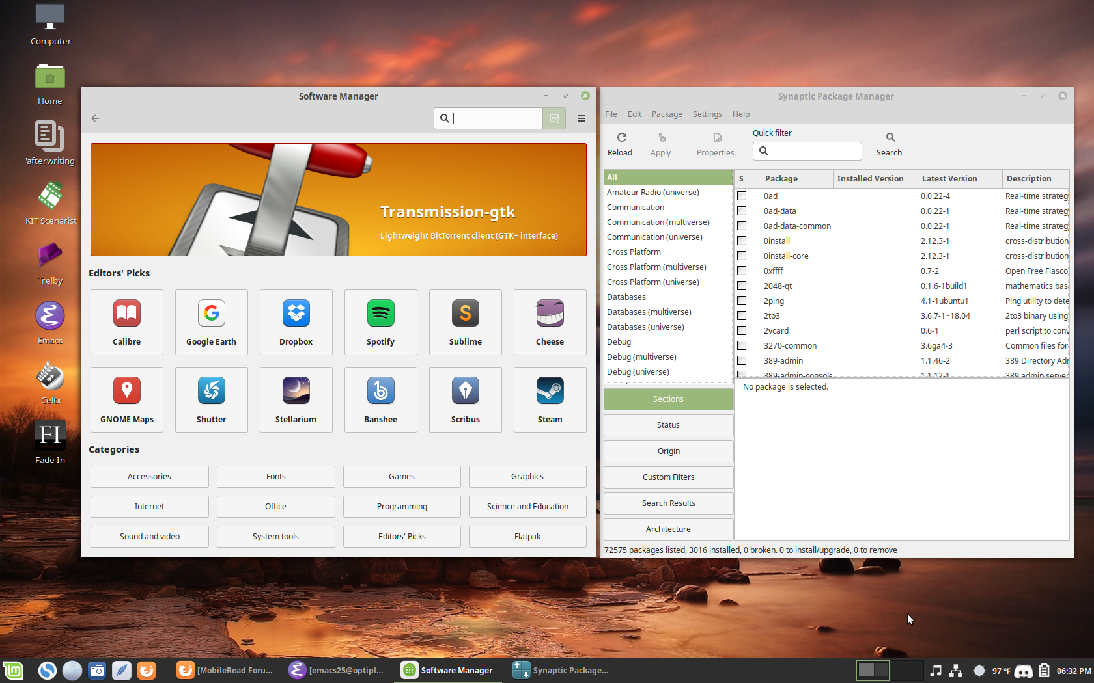
Task: Open the Synaptic Settings menu
Action: pos(707,114)
